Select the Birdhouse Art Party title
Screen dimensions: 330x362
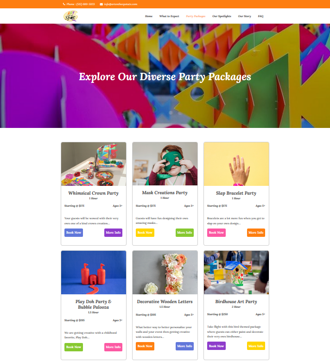pos(236,302)
